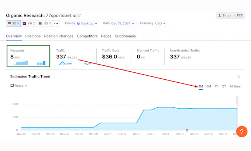
Task: Click the 77sportsbet.id domain name
Action: (x=61, y=15)
